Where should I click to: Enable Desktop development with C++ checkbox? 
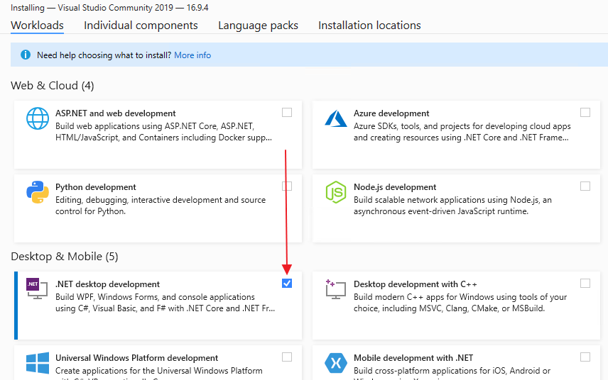585,284
